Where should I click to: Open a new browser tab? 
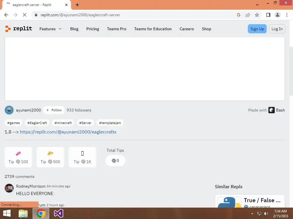coord(77,5)
